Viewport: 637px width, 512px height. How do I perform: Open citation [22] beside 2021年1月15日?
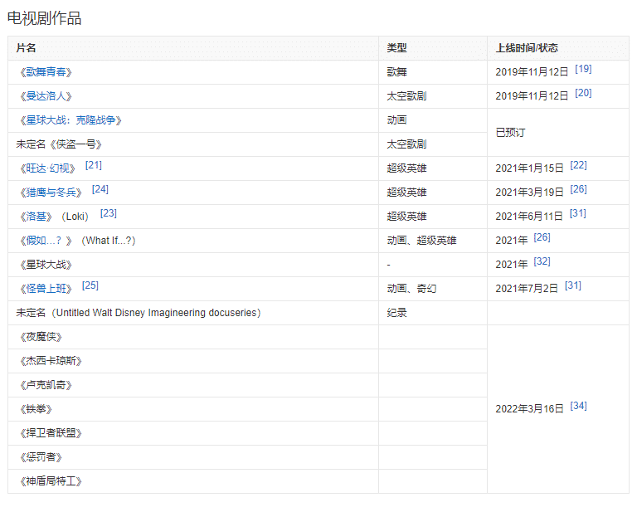coord(578,165)
